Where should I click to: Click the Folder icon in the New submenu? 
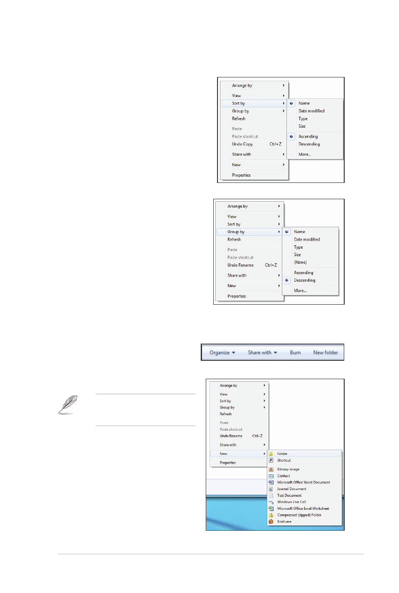tap(271, 454)
